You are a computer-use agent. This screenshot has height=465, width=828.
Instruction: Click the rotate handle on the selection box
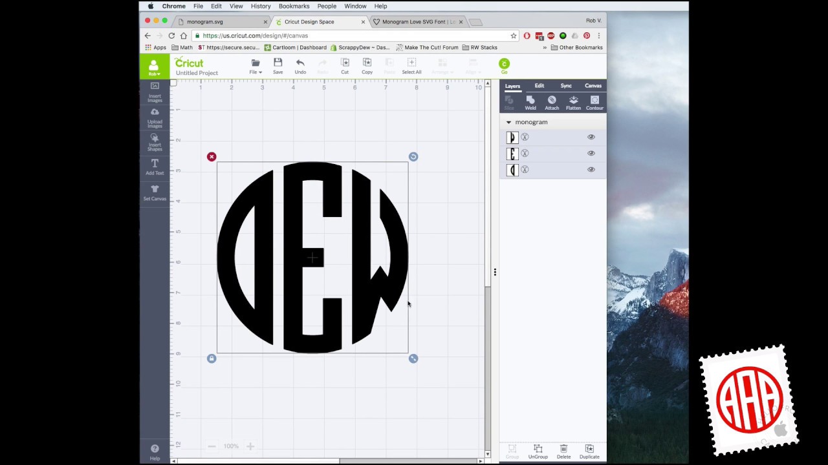tap(413, 157)
